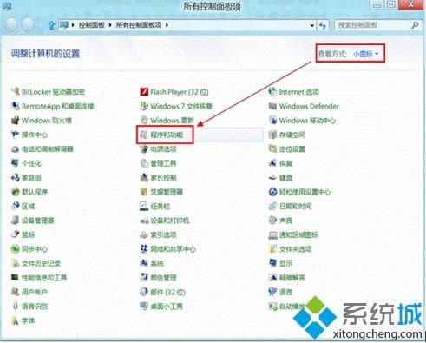Click the Windows 移动中心 icon
Image resolution: width=426 pixels, height=343 pixels.
[272, 120]
